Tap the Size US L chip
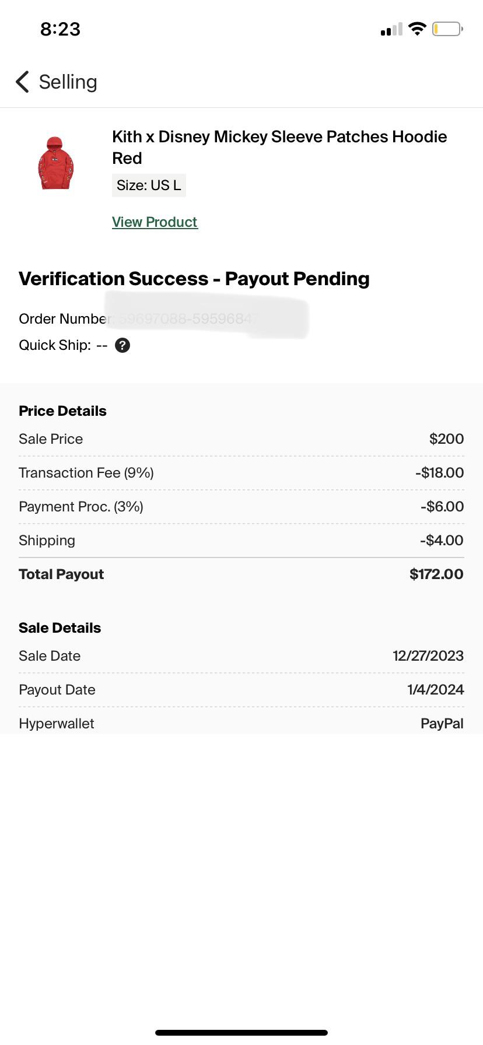Screen dimensions: 483x1045 point(149,185)
